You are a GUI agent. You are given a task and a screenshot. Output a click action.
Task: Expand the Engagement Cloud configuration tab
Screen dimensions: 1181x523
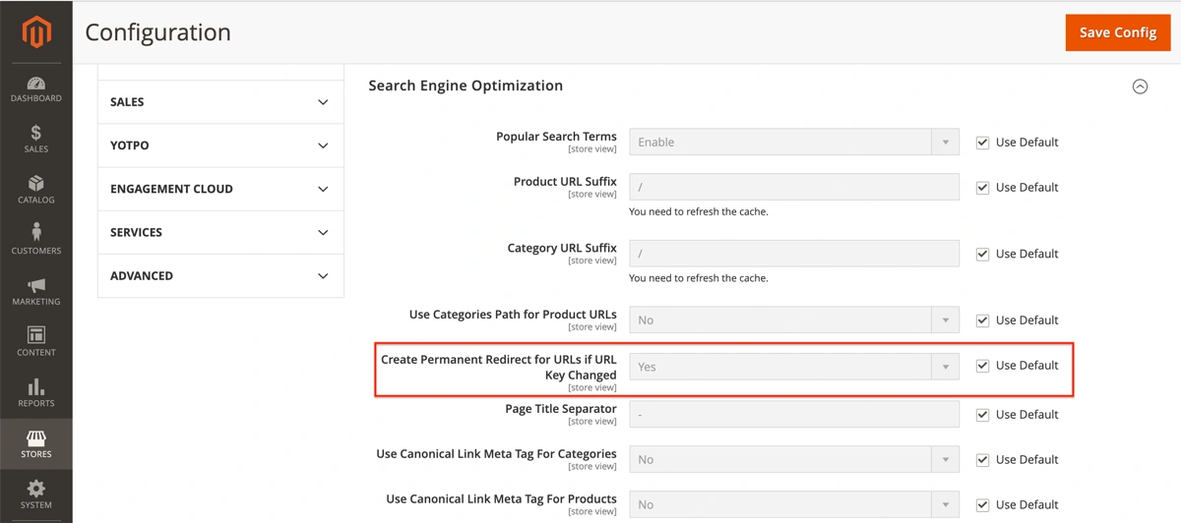[220, 189]
